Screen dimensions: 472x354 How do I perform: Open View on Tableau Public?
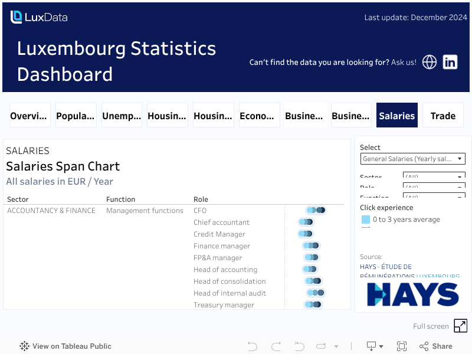pos(65,346)
